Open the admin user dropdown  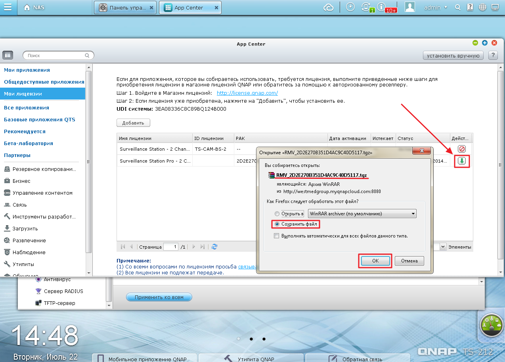pos(436,7)
